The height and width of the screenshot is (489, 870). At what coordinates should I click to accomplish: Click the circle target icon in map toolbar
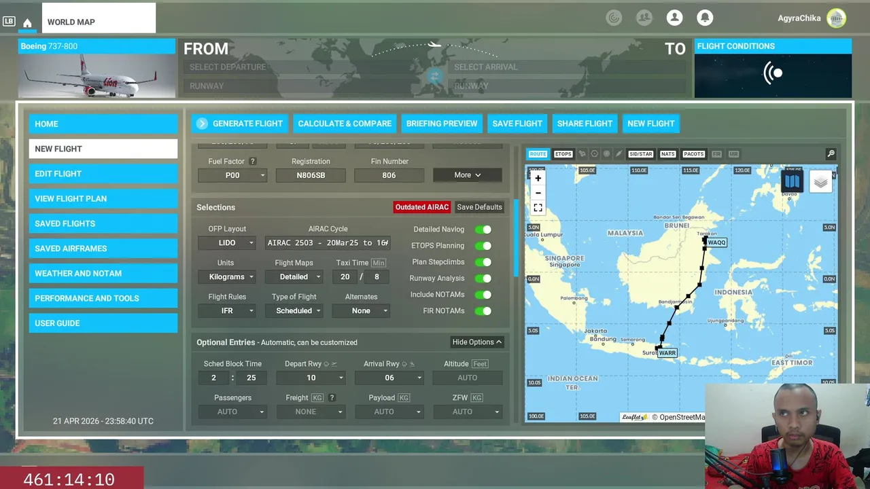pyautogui.click(x=594, y=154)
